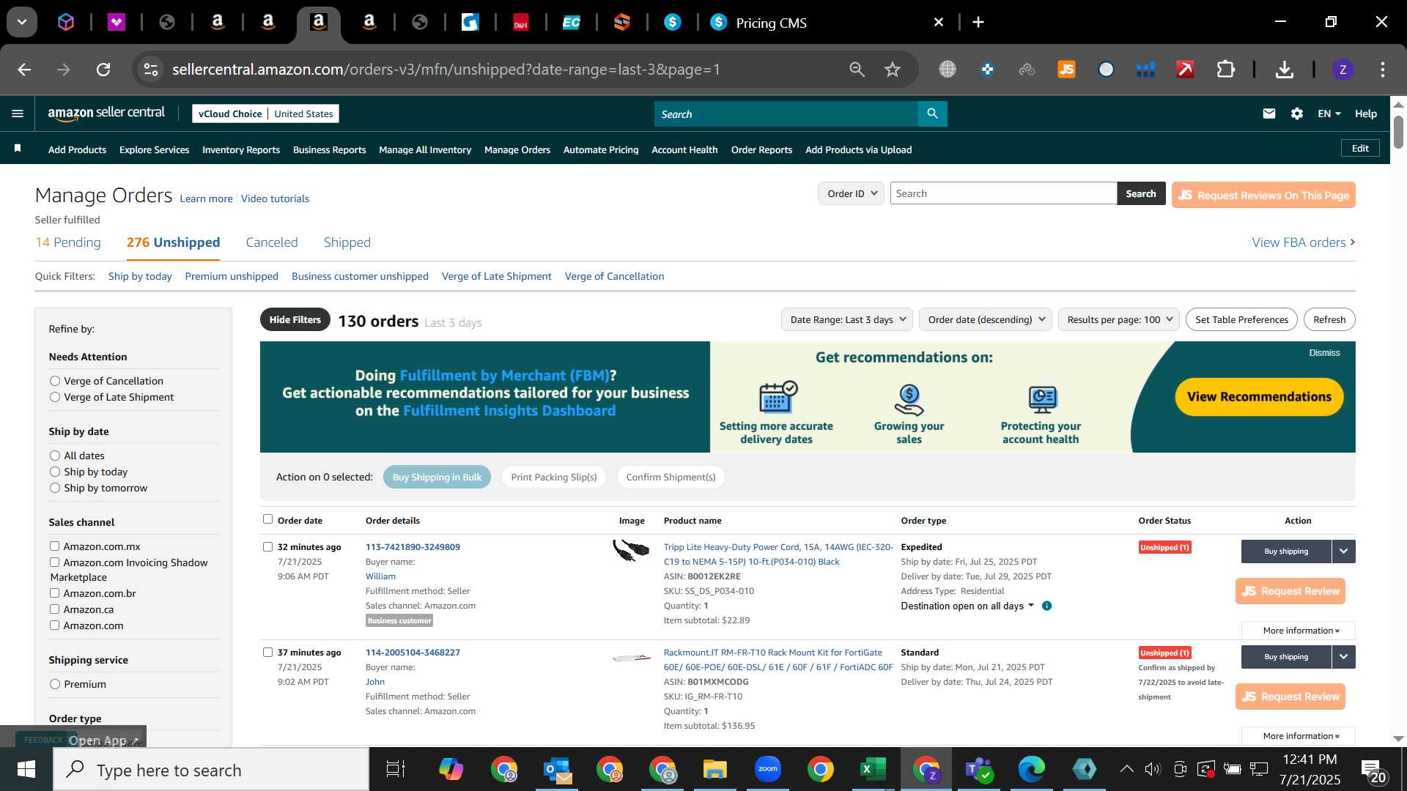
Task: Click the page vertical scrollbar thumb
Action: [x=1398, y=132]
